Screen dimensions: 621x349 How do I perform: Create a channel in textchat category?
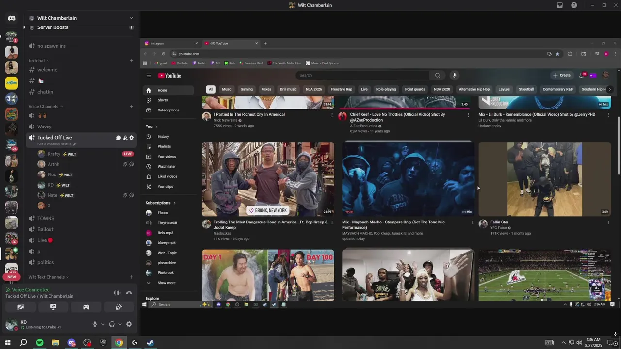click(x=131, y=61)
